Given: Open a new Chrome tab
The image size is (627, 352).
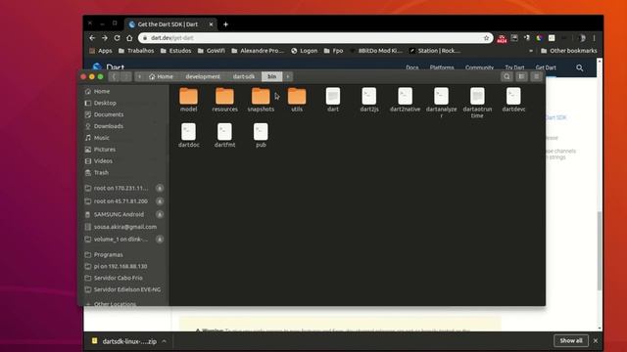Looking at the screenshot, I should [x=225, y=24].
